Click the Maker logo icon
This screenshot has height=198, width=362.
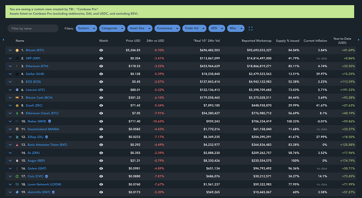17,121
